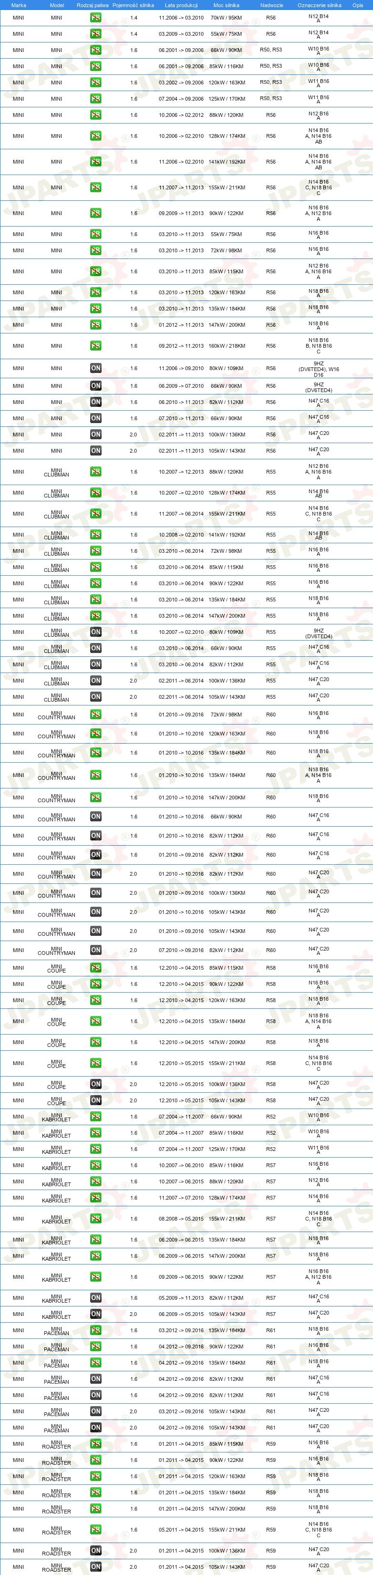Click the Nadwozie column header
The image size is (373, 1575).
coord(271,5)
